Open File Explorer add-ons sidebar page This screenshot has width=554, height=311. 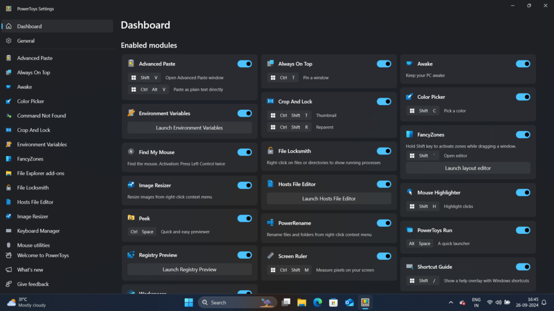click(57, 173)
